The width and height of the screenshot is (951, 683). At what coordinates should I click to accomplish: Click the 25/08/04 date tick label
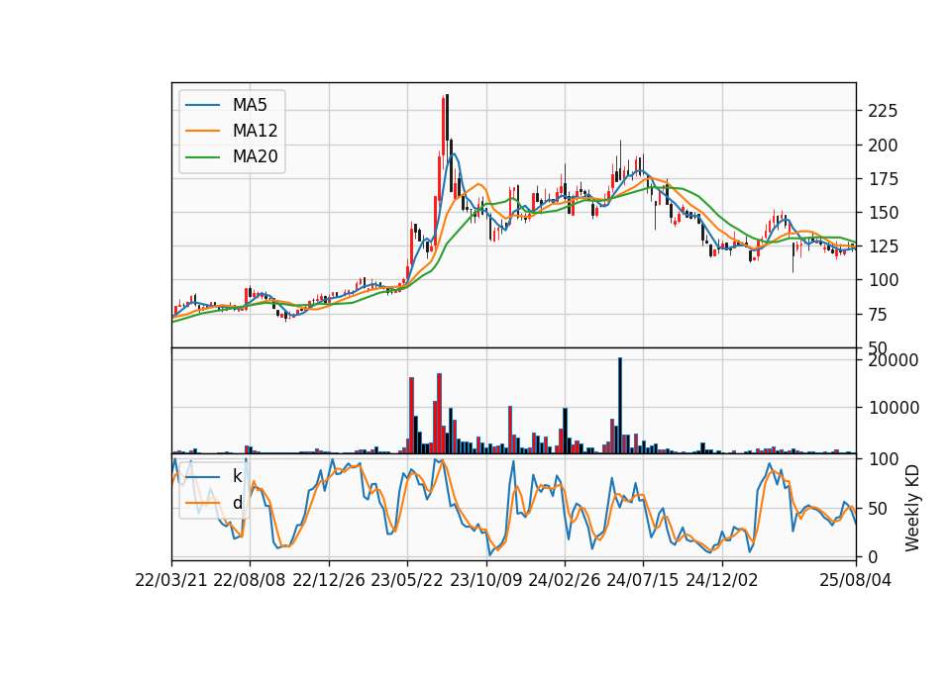pos(855,581)
